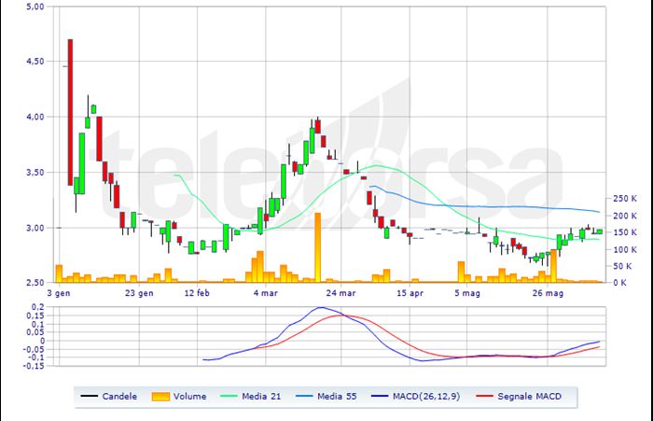This screenshot has height=421, width=653.
Task: Click the 3,00 price axis label
Action: pos(35,228)
